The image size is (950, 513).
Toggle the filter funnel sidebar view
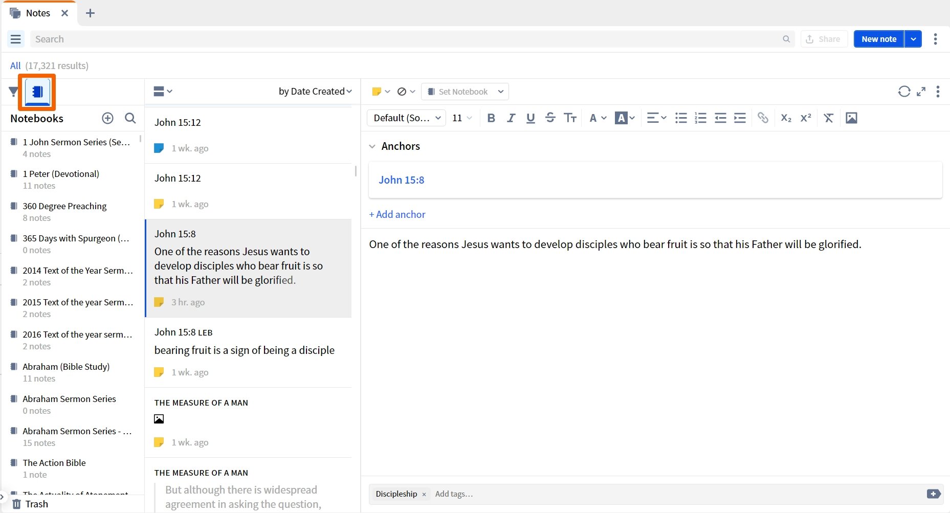point(13,92)
